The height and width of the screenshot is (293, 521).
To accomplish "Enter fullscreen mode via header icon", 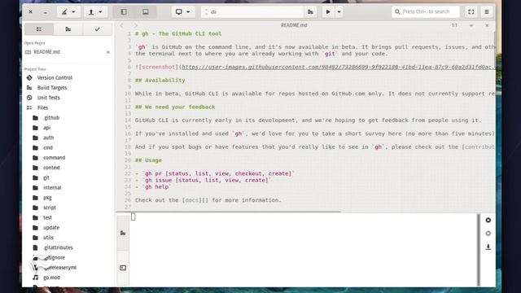I will tap(471, 12).
